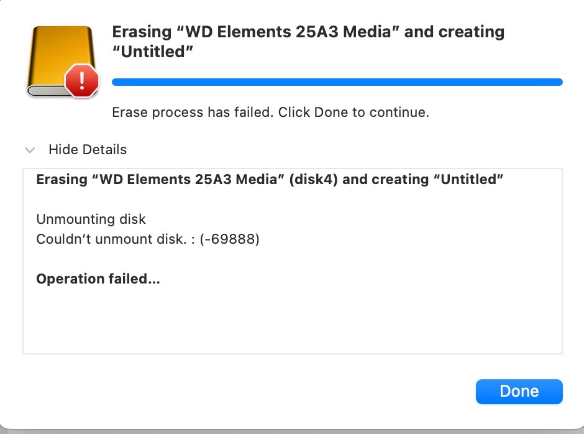Collapse details using the chevron arrow
584x434 pixels.
29,150
